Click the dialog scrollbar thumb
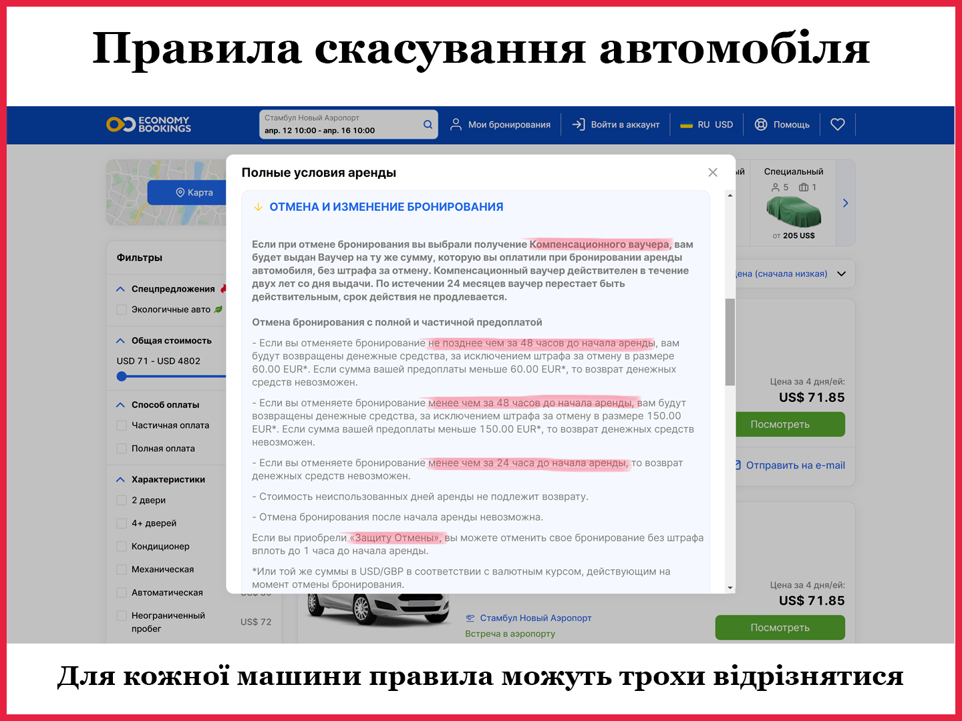This screenshot has width=962, height=721. tap(730, 342)
